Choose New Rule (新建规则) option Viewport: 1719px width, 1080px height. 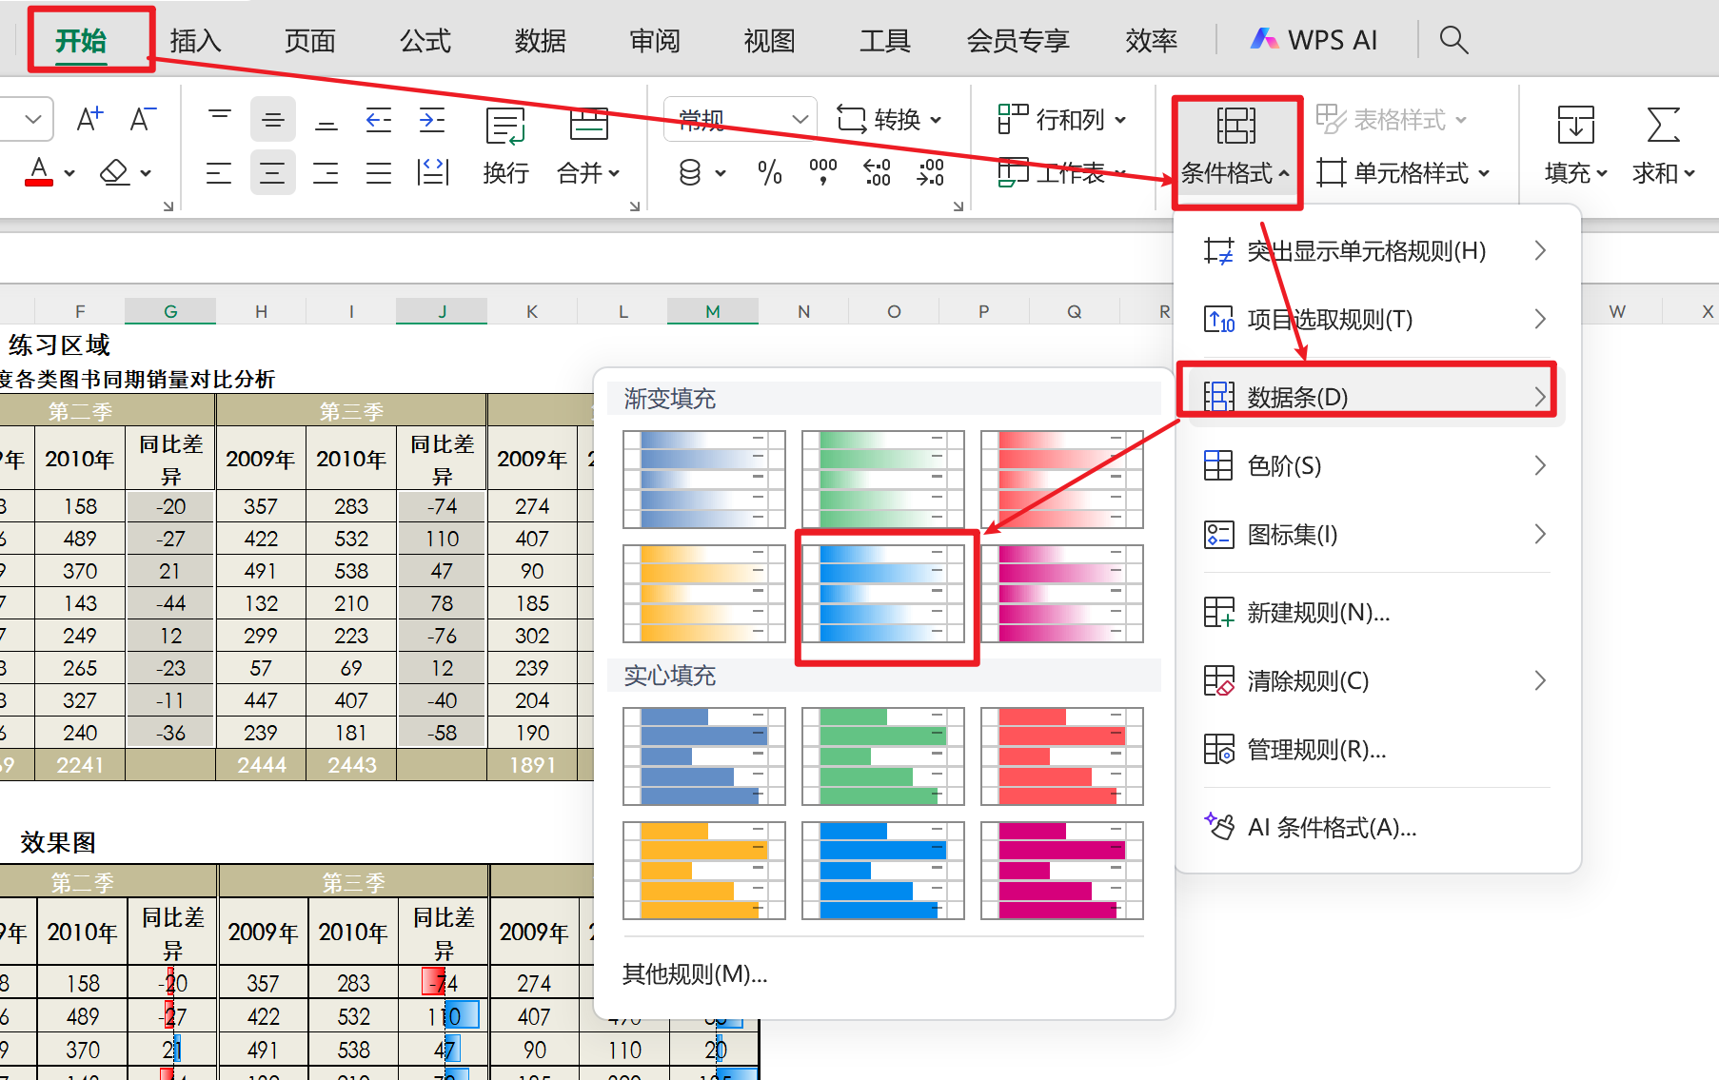click(1318, 613)
